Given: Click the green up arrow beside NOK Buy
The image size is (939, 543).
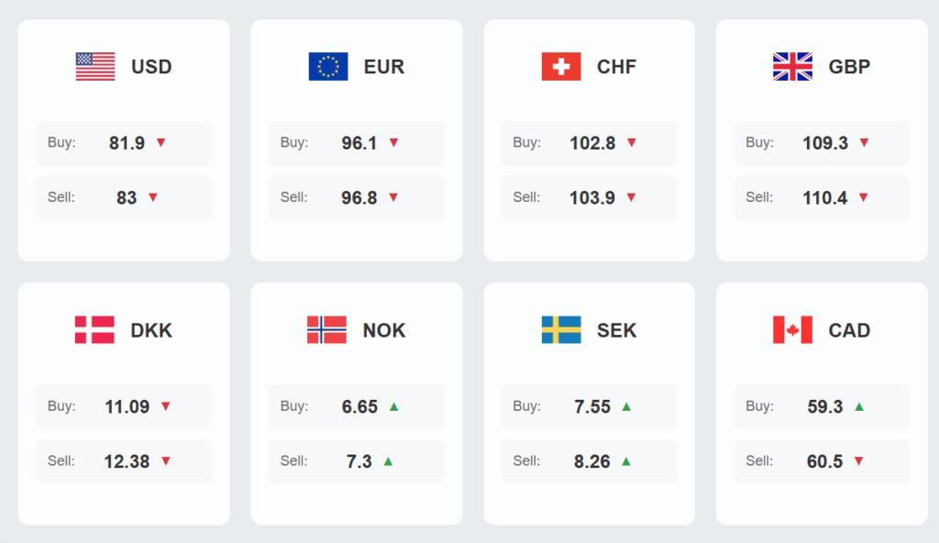Looking at the screenshot, I should click(x=394, y=406).
